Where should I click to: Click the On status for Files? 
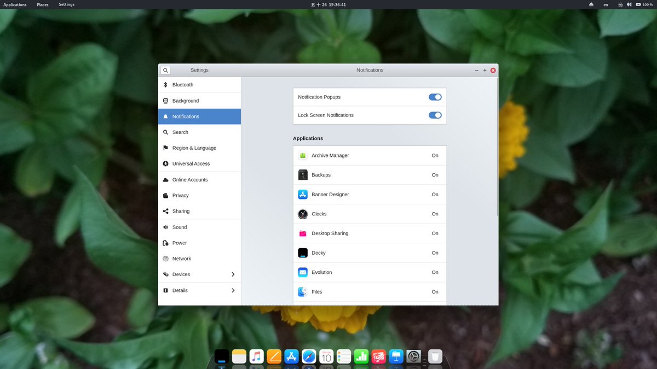tap(435, 291)
